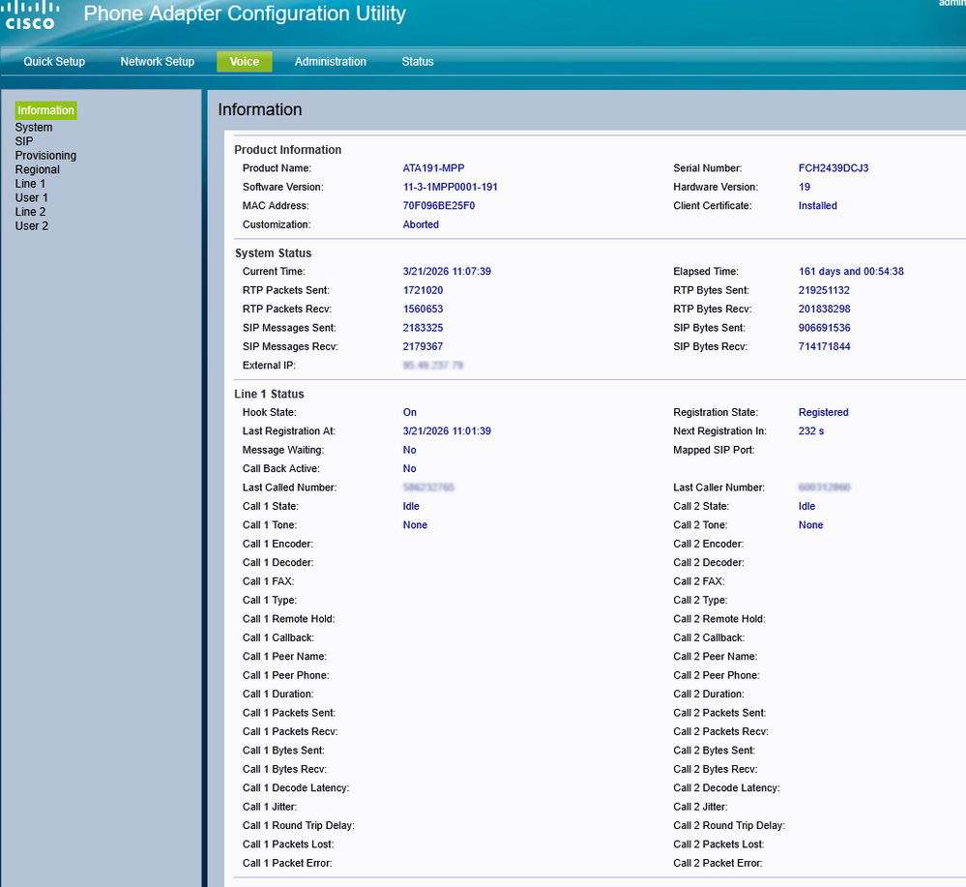Viewport: 966px width, 887px height.
Task: Open the Administration tab
Action: click(330, 62)
